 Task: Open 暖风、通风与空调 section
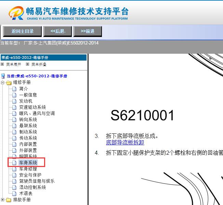[37, 113]
